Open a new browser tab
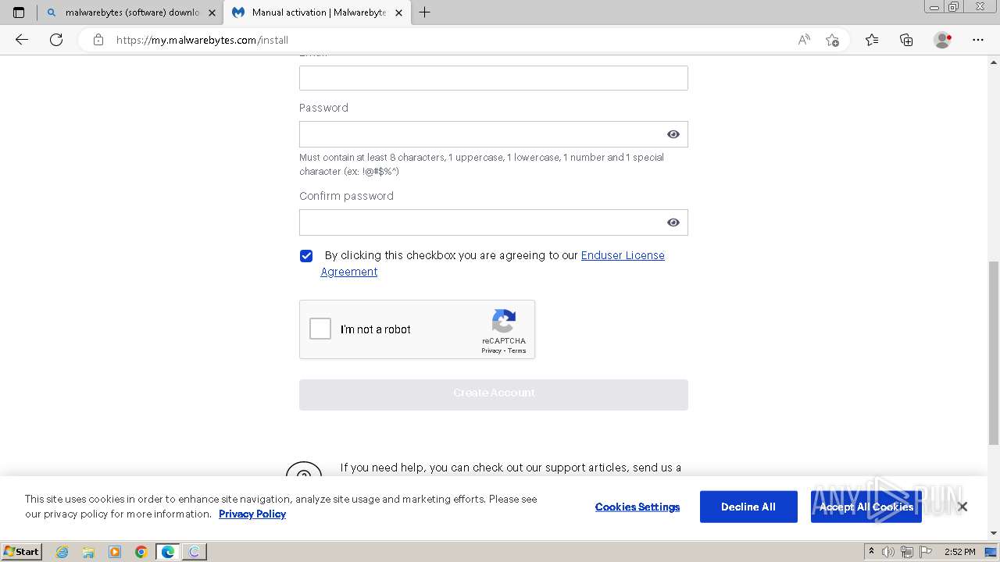Viewport: 1000px width, 562px height. [x=424, y=12]
